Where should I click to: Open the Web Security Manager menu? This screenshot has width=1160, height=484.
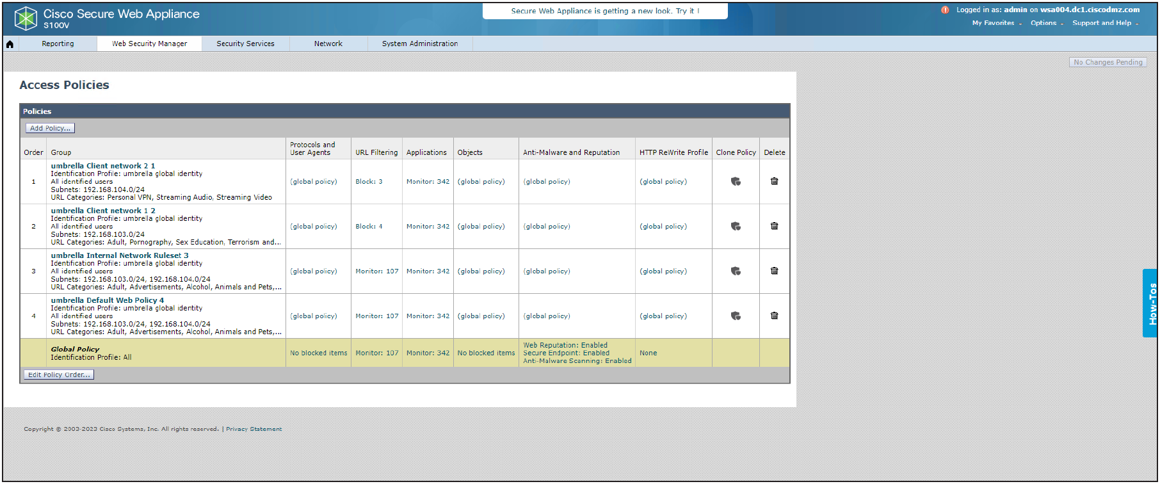click(149, 44)
